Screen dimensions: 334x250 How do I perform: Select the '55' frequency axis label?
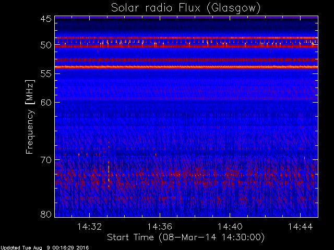46,74
